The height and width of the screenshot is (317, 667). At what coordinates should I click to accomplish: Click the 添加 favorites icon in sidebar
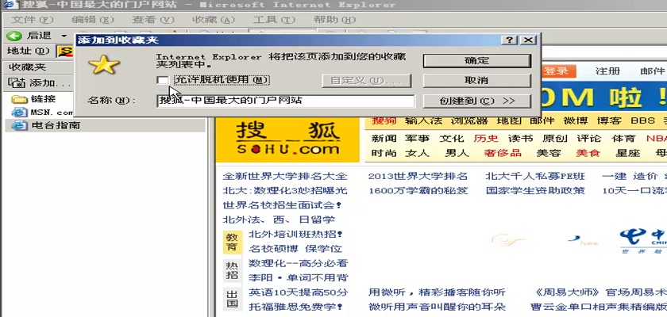tap(17, 82)
